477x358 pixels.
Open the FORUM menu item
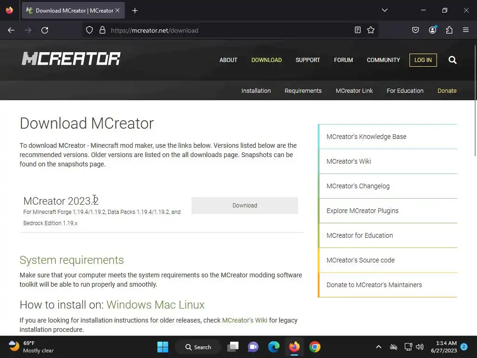coord(343,60)
